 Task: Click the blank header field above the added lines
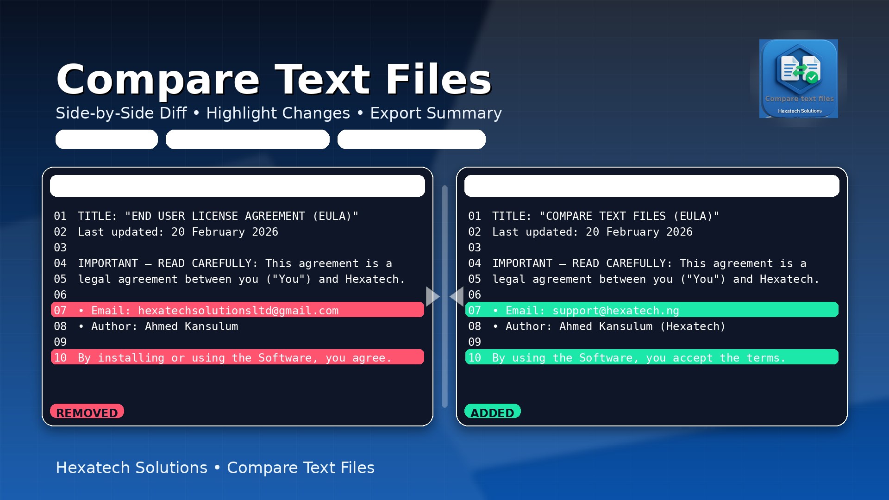(x=651, y=186)
